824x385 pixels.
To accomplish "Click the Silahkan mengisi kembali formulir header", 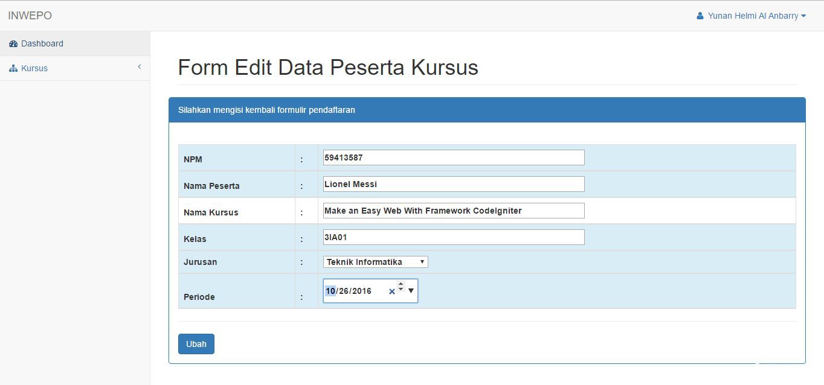I will point(266,110).
